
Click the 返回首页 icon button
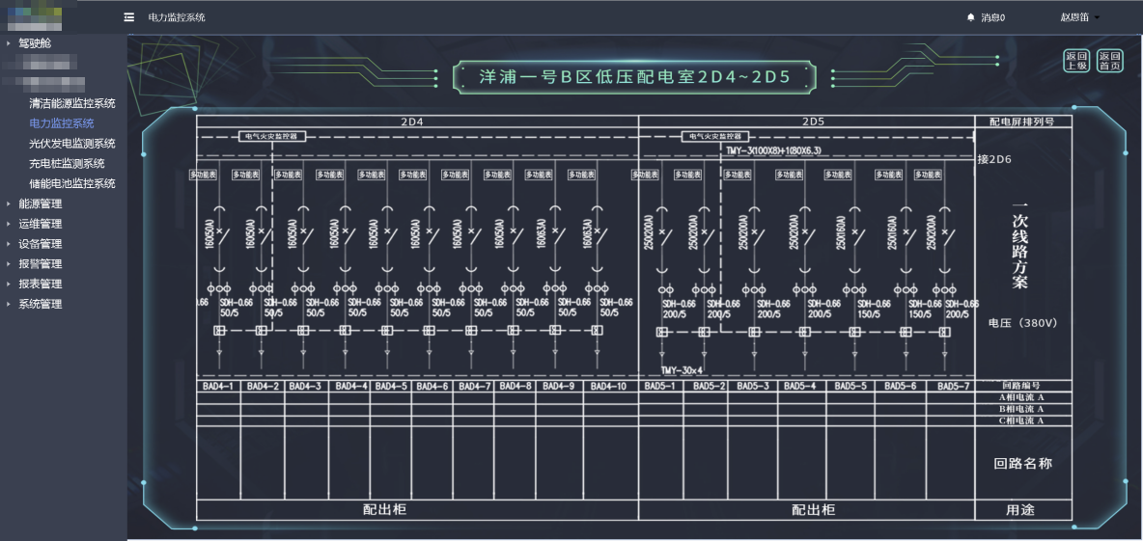click(1110, 61)
